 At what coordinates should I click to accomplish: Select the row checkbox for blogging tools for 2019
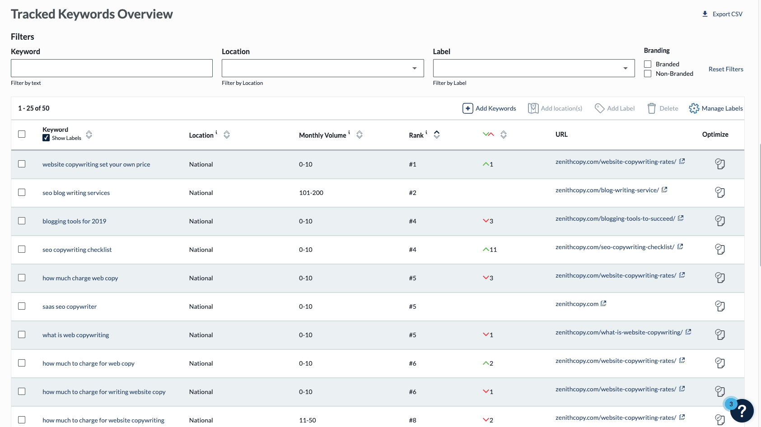(x=22, y=221)
